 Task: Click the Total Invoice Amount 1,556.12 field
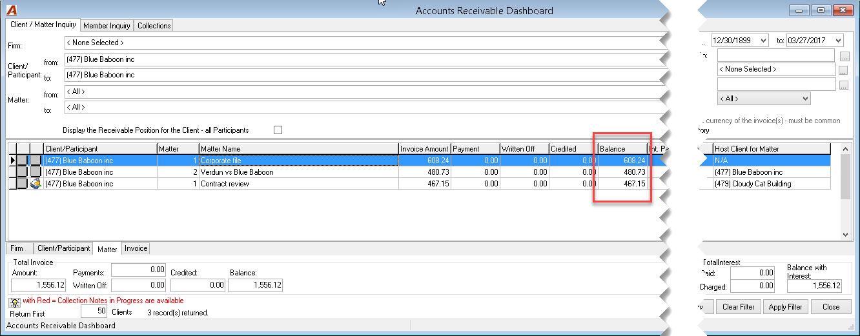[x=39, y=285]
